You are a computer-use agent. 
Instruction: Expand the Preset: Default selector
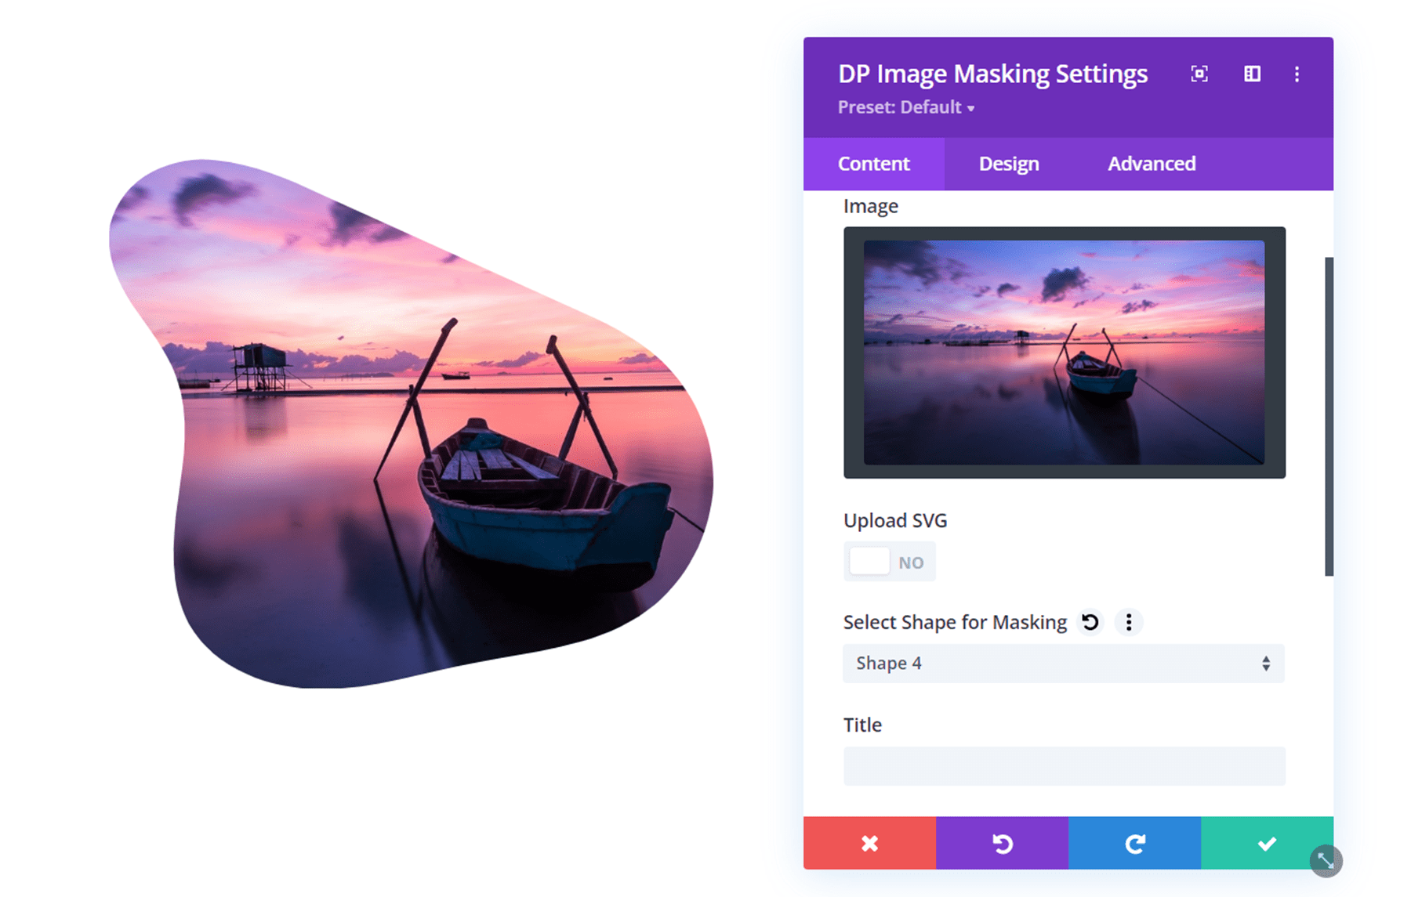click(x=905, y=107)
